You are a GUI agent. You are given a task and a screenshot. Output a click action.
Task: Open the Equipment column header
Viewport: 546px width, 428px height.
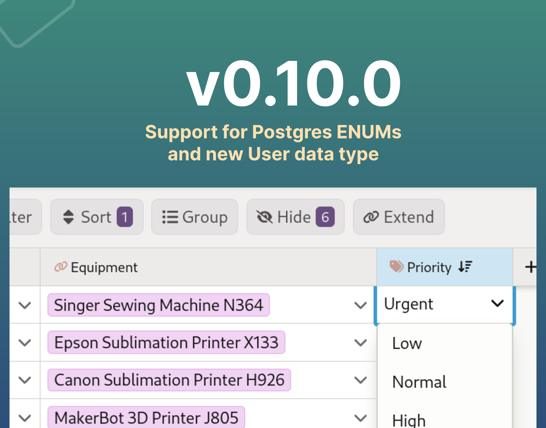coord(105,267)
